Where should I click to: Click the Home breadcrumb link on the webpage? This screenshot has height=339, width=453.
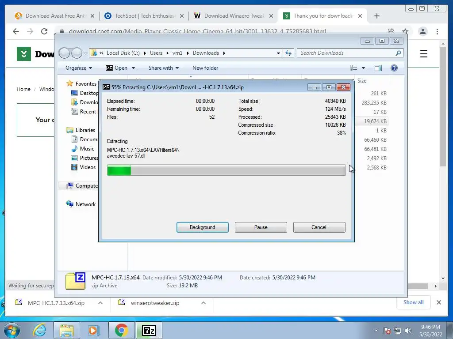23,89
